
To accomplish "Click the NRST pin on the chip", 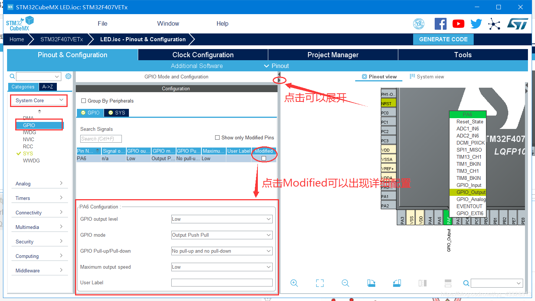I will coord(388,104).
